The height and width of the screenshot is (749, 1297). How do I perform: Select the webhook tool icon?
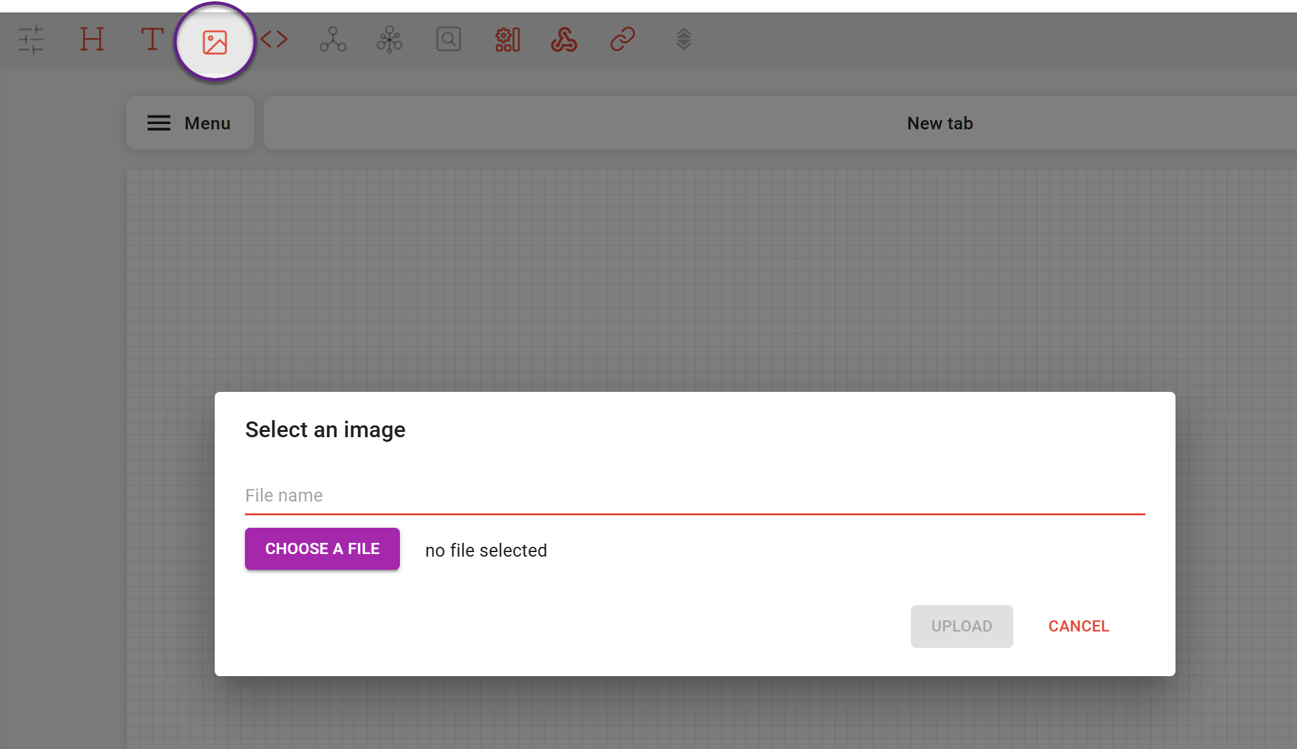(x=563, y=39)
